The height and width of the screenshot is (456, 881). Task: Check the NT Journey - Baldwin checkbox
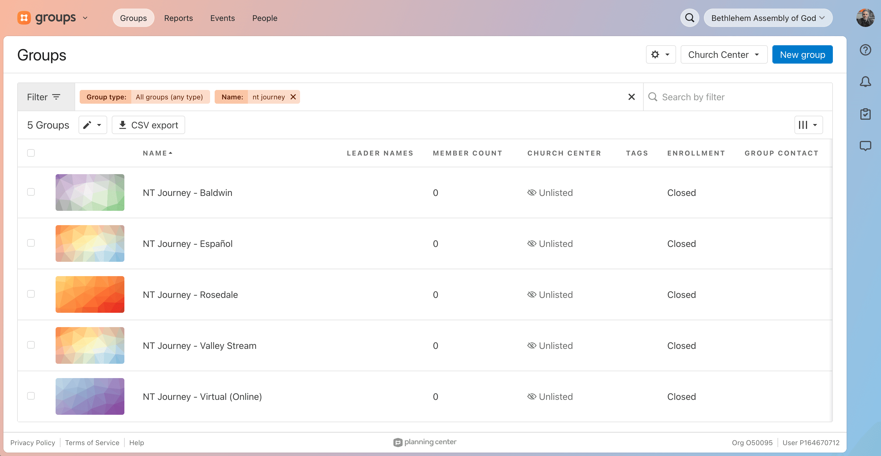coord(31,192)
